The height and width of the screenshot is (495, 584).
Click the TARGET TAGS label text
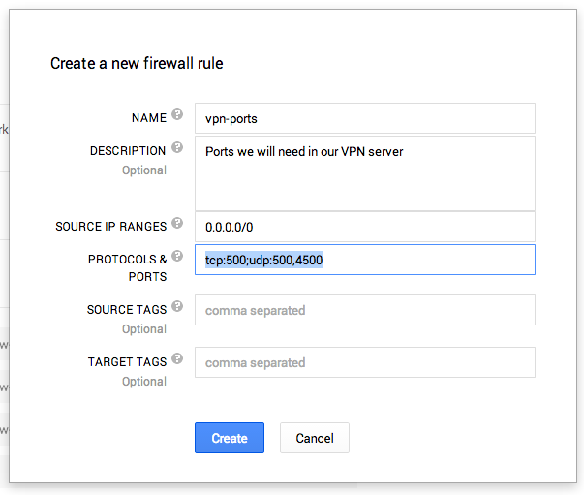(127, 362)
